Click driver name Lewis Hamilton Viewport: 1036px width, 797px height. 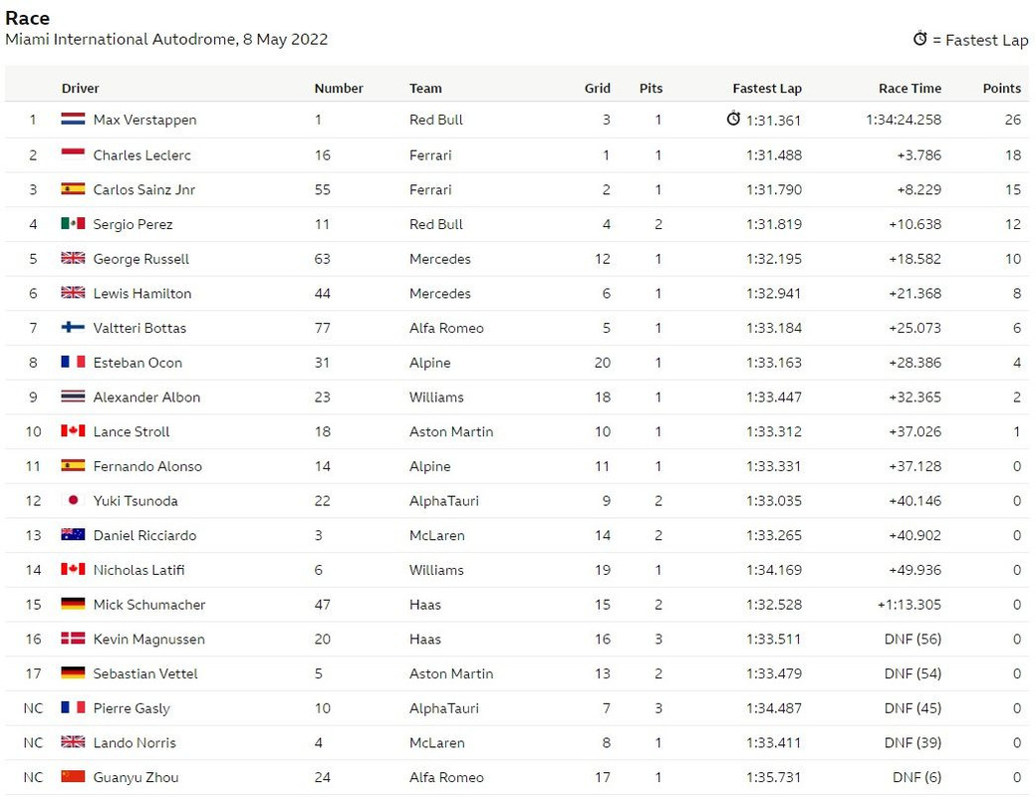point(142,294)
